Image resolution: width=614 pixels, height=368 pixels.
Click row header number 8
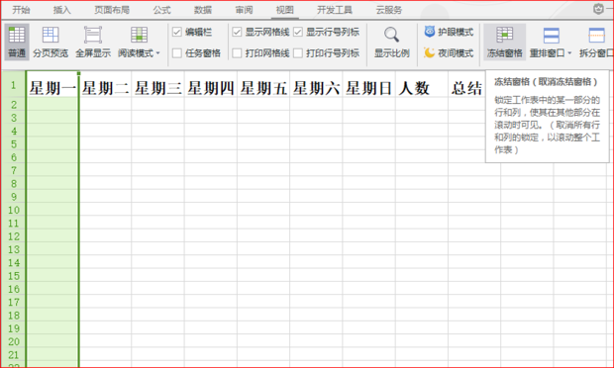(x=13, y=183)
